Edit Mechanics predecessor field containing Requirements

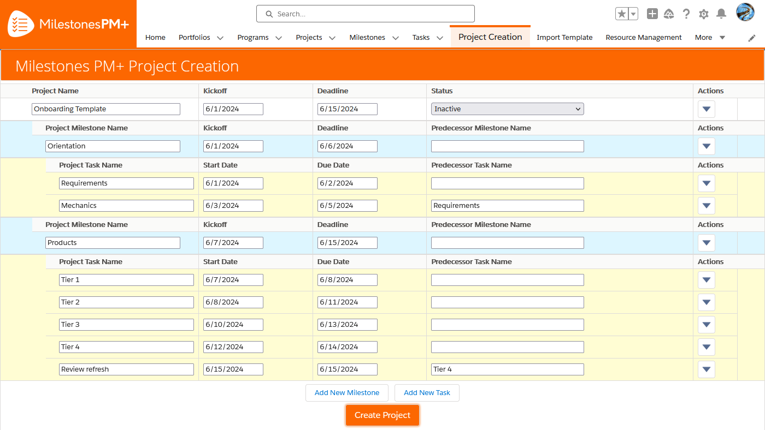(x=508, y=206)
